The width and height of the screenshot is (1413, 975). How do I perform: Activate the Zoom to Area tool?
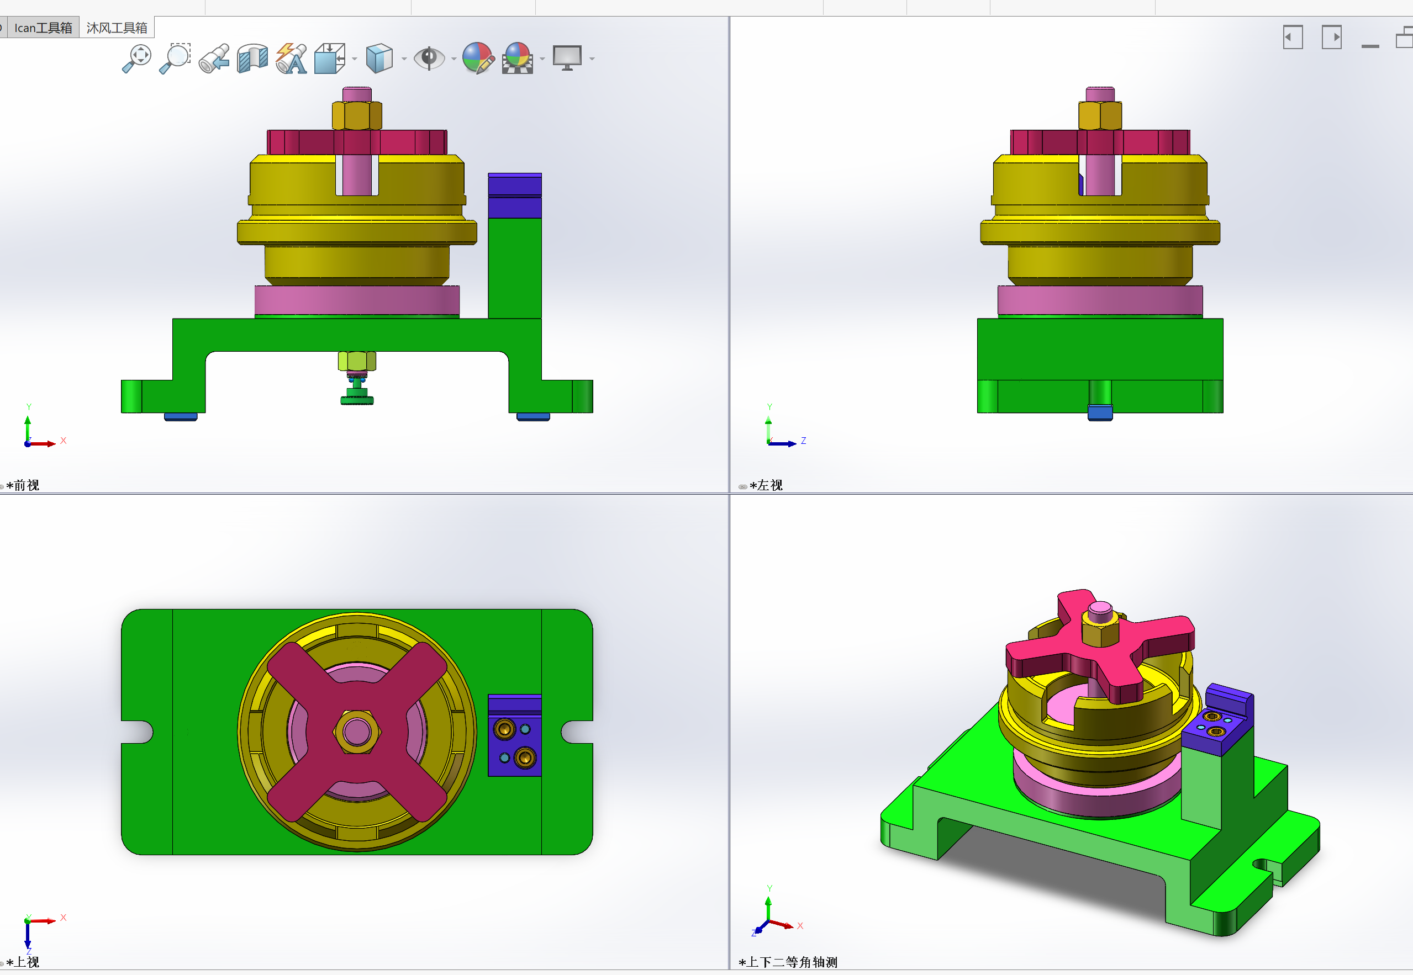(175, 59)
